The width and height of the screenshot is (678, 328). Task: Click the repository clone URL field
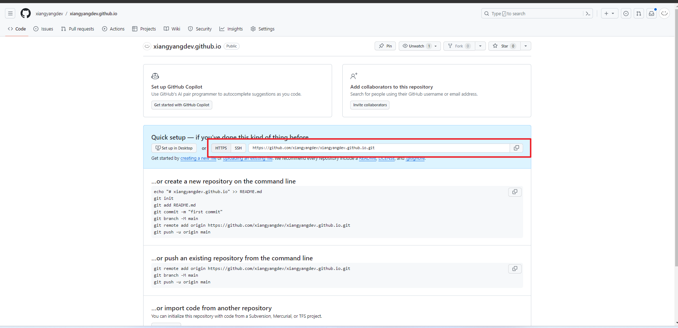coord(379,148)
